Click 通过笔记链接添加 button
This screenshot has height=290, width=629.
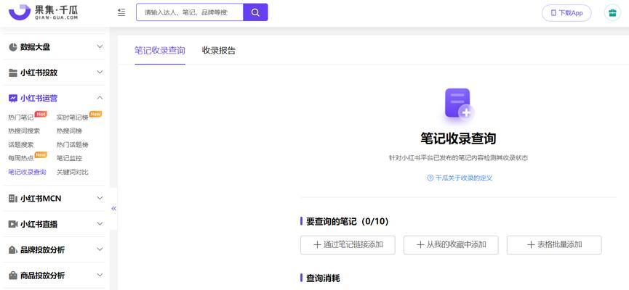[x=348, y=245]
